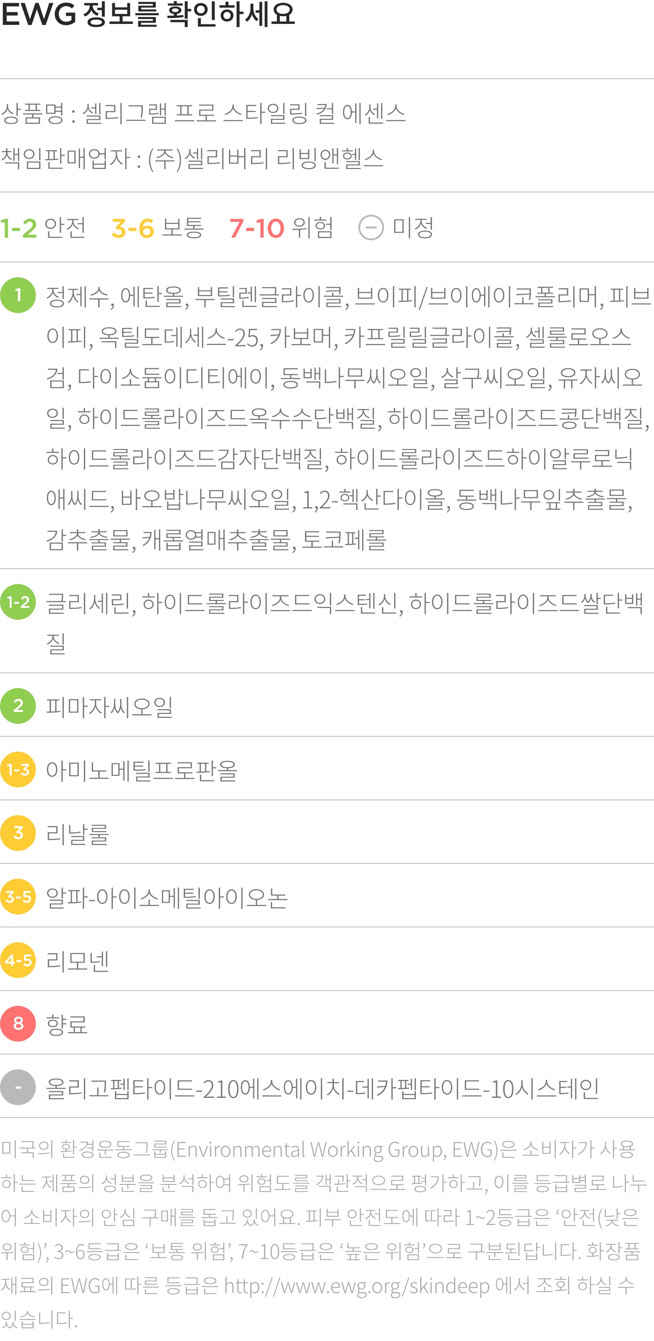Screen dimensions: 654x1341
Task: Click the 미정 circle icon in legend
Action: (x=371, y=227)
